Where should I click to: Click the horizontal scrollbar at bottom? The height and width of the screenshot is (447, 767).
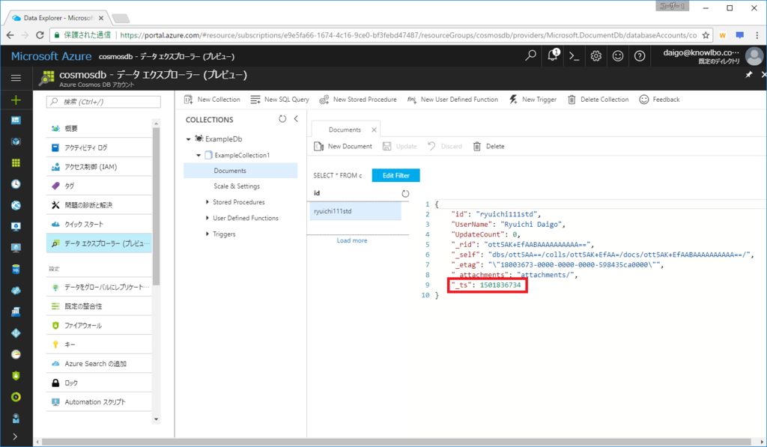pyautogui.click(x=396, y=442)
